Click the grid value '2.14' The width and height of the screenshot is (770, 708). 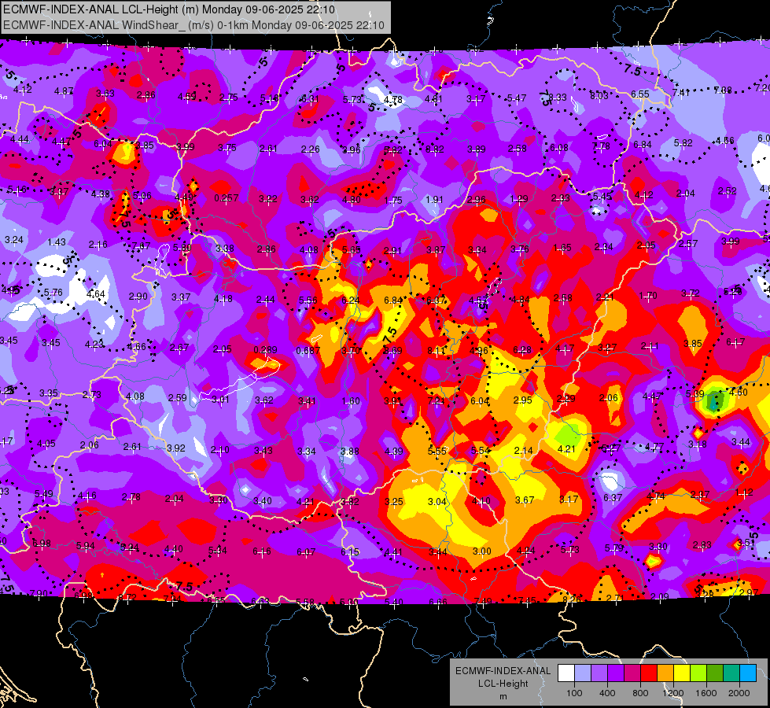tap(524, 451)
